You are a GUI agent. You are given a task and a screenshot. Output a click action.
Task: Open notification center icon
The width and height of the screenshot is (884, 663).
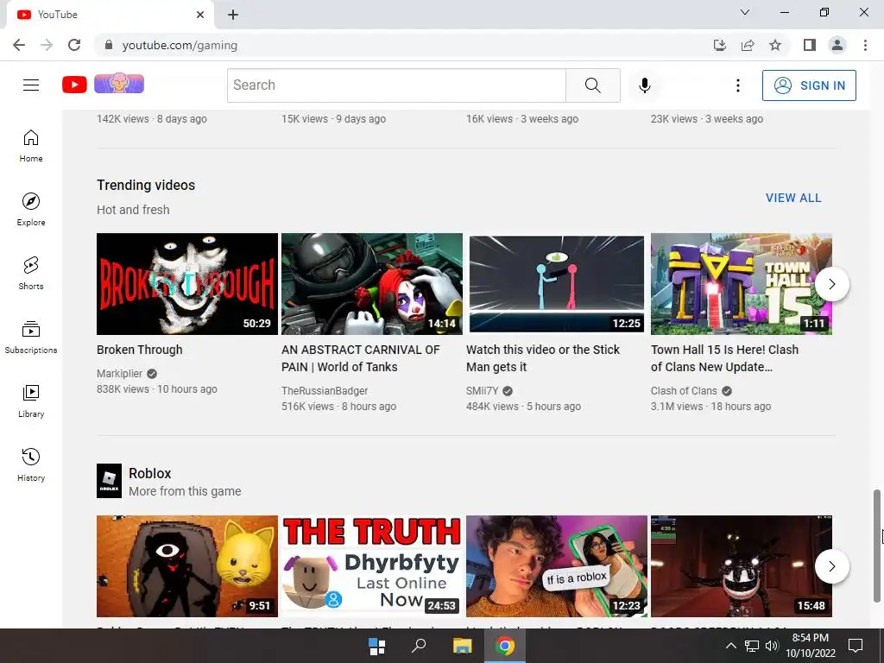[x=856, y=646]
